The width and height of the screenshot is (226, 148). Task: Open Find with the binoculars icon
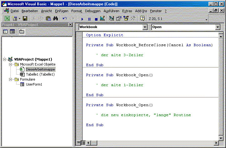pos(56,18)
